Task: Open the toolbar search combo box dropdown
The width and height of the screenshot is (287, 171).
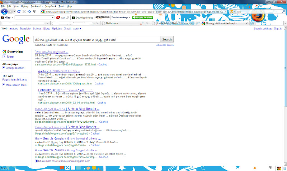Action: [x=53, y=18]
